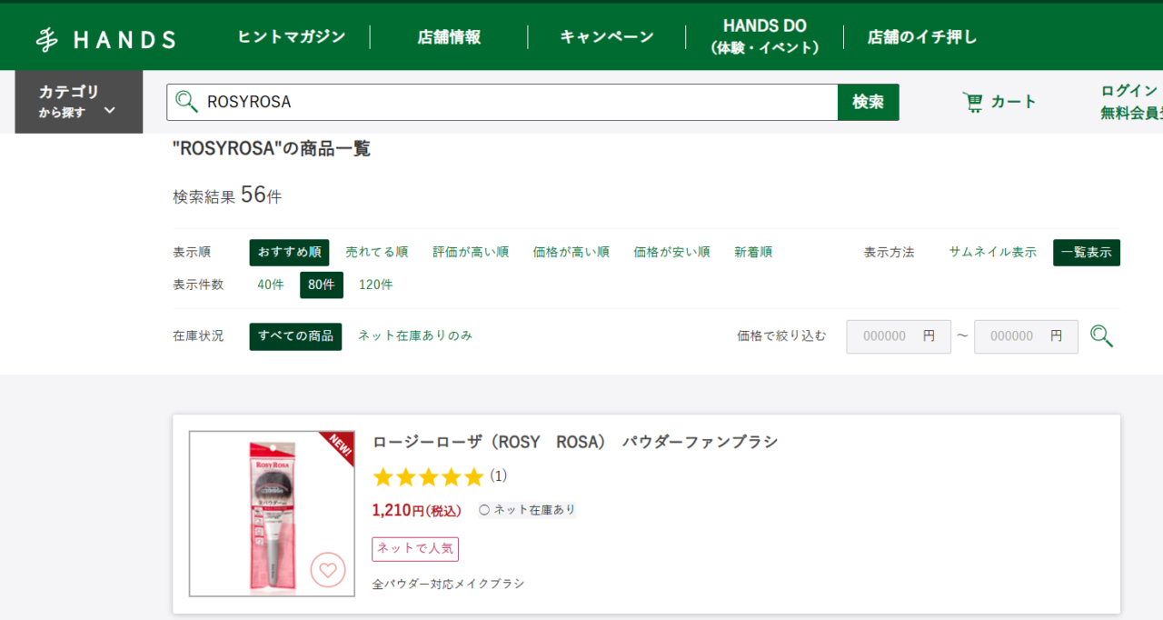Open HANDS DO (体験・イベント) menu
1163x620 pixels.
(765, 36)
